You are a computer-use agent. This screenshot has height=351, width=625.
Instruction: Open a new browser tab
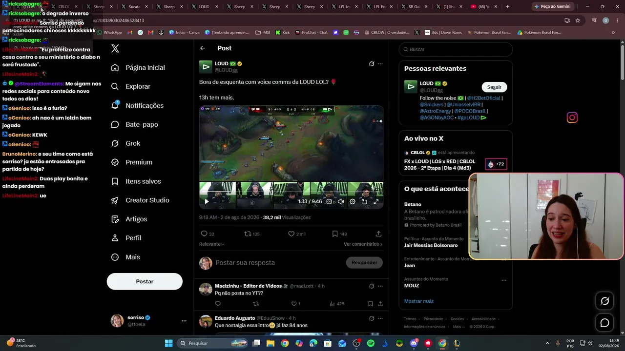pos(507,7)
